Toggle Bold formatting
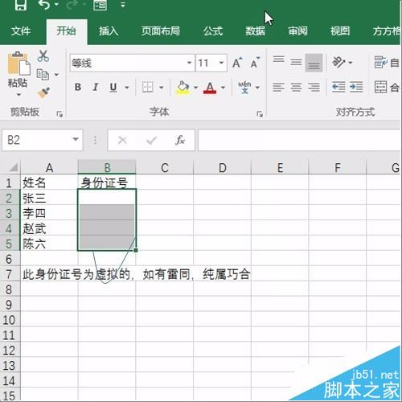Screen dimensions: 402x402 pos(78,87)
